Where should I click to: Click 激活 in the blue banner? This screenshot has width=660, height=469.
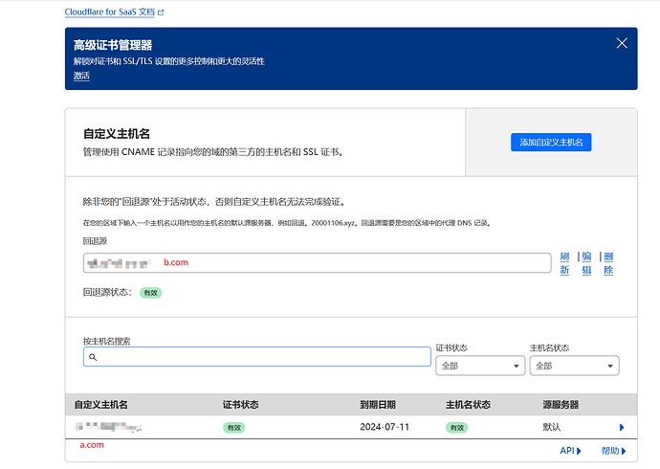coord(81,76)
